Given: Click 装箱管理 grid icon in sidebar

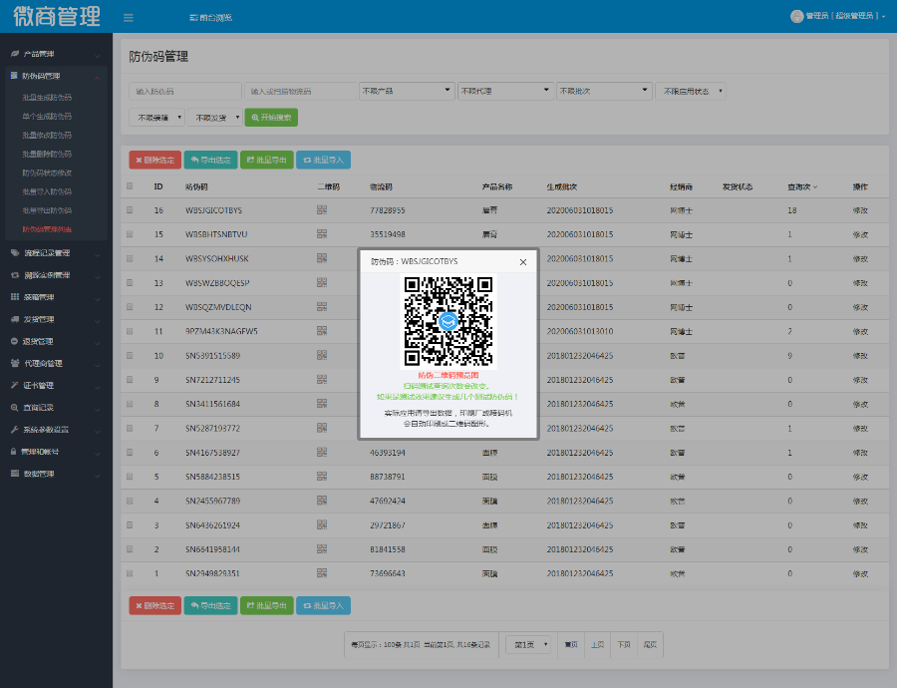Looking at the screenshot, I should pyautogui.click(x=15, y=297).
